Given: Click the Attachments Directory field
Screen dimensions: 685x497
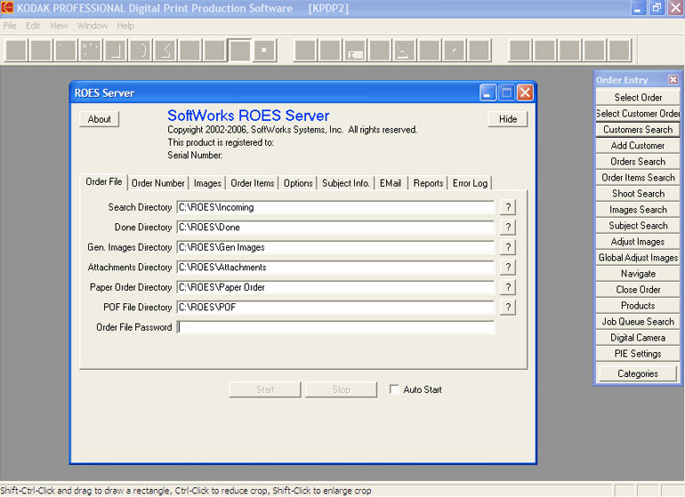Looking at the screenshot, I should click(335, 268).
